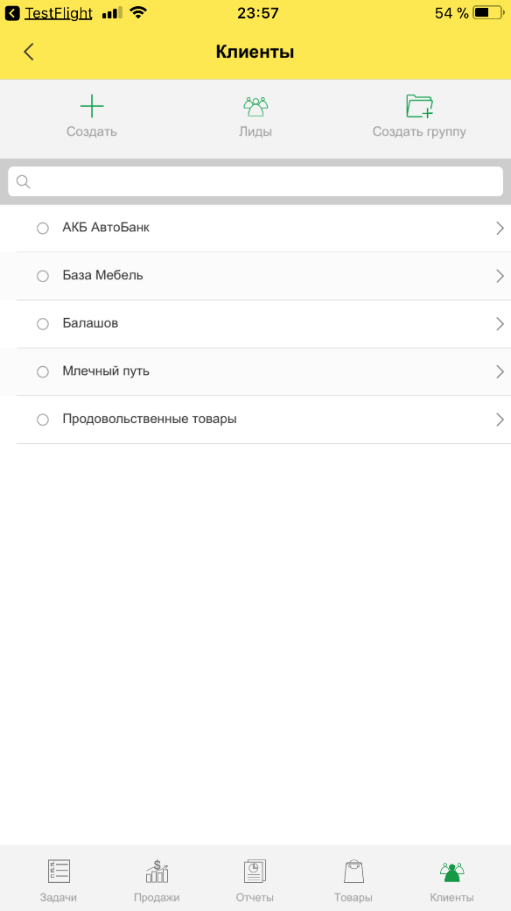The image size is (511, 911).
Task: Select the АКБ АвтоБанк radio button
Action: point(42,229)
